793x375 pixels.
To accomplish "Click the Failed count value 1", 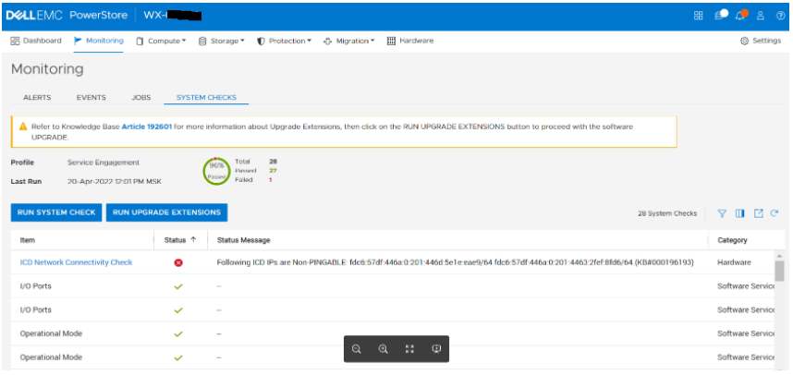I will [271, 180].
